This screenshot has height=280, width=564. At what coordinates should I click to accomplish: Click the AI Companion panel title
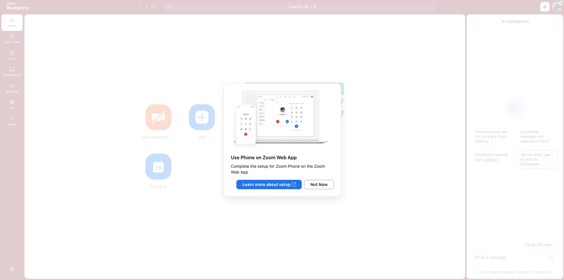(x=515, y=21)
